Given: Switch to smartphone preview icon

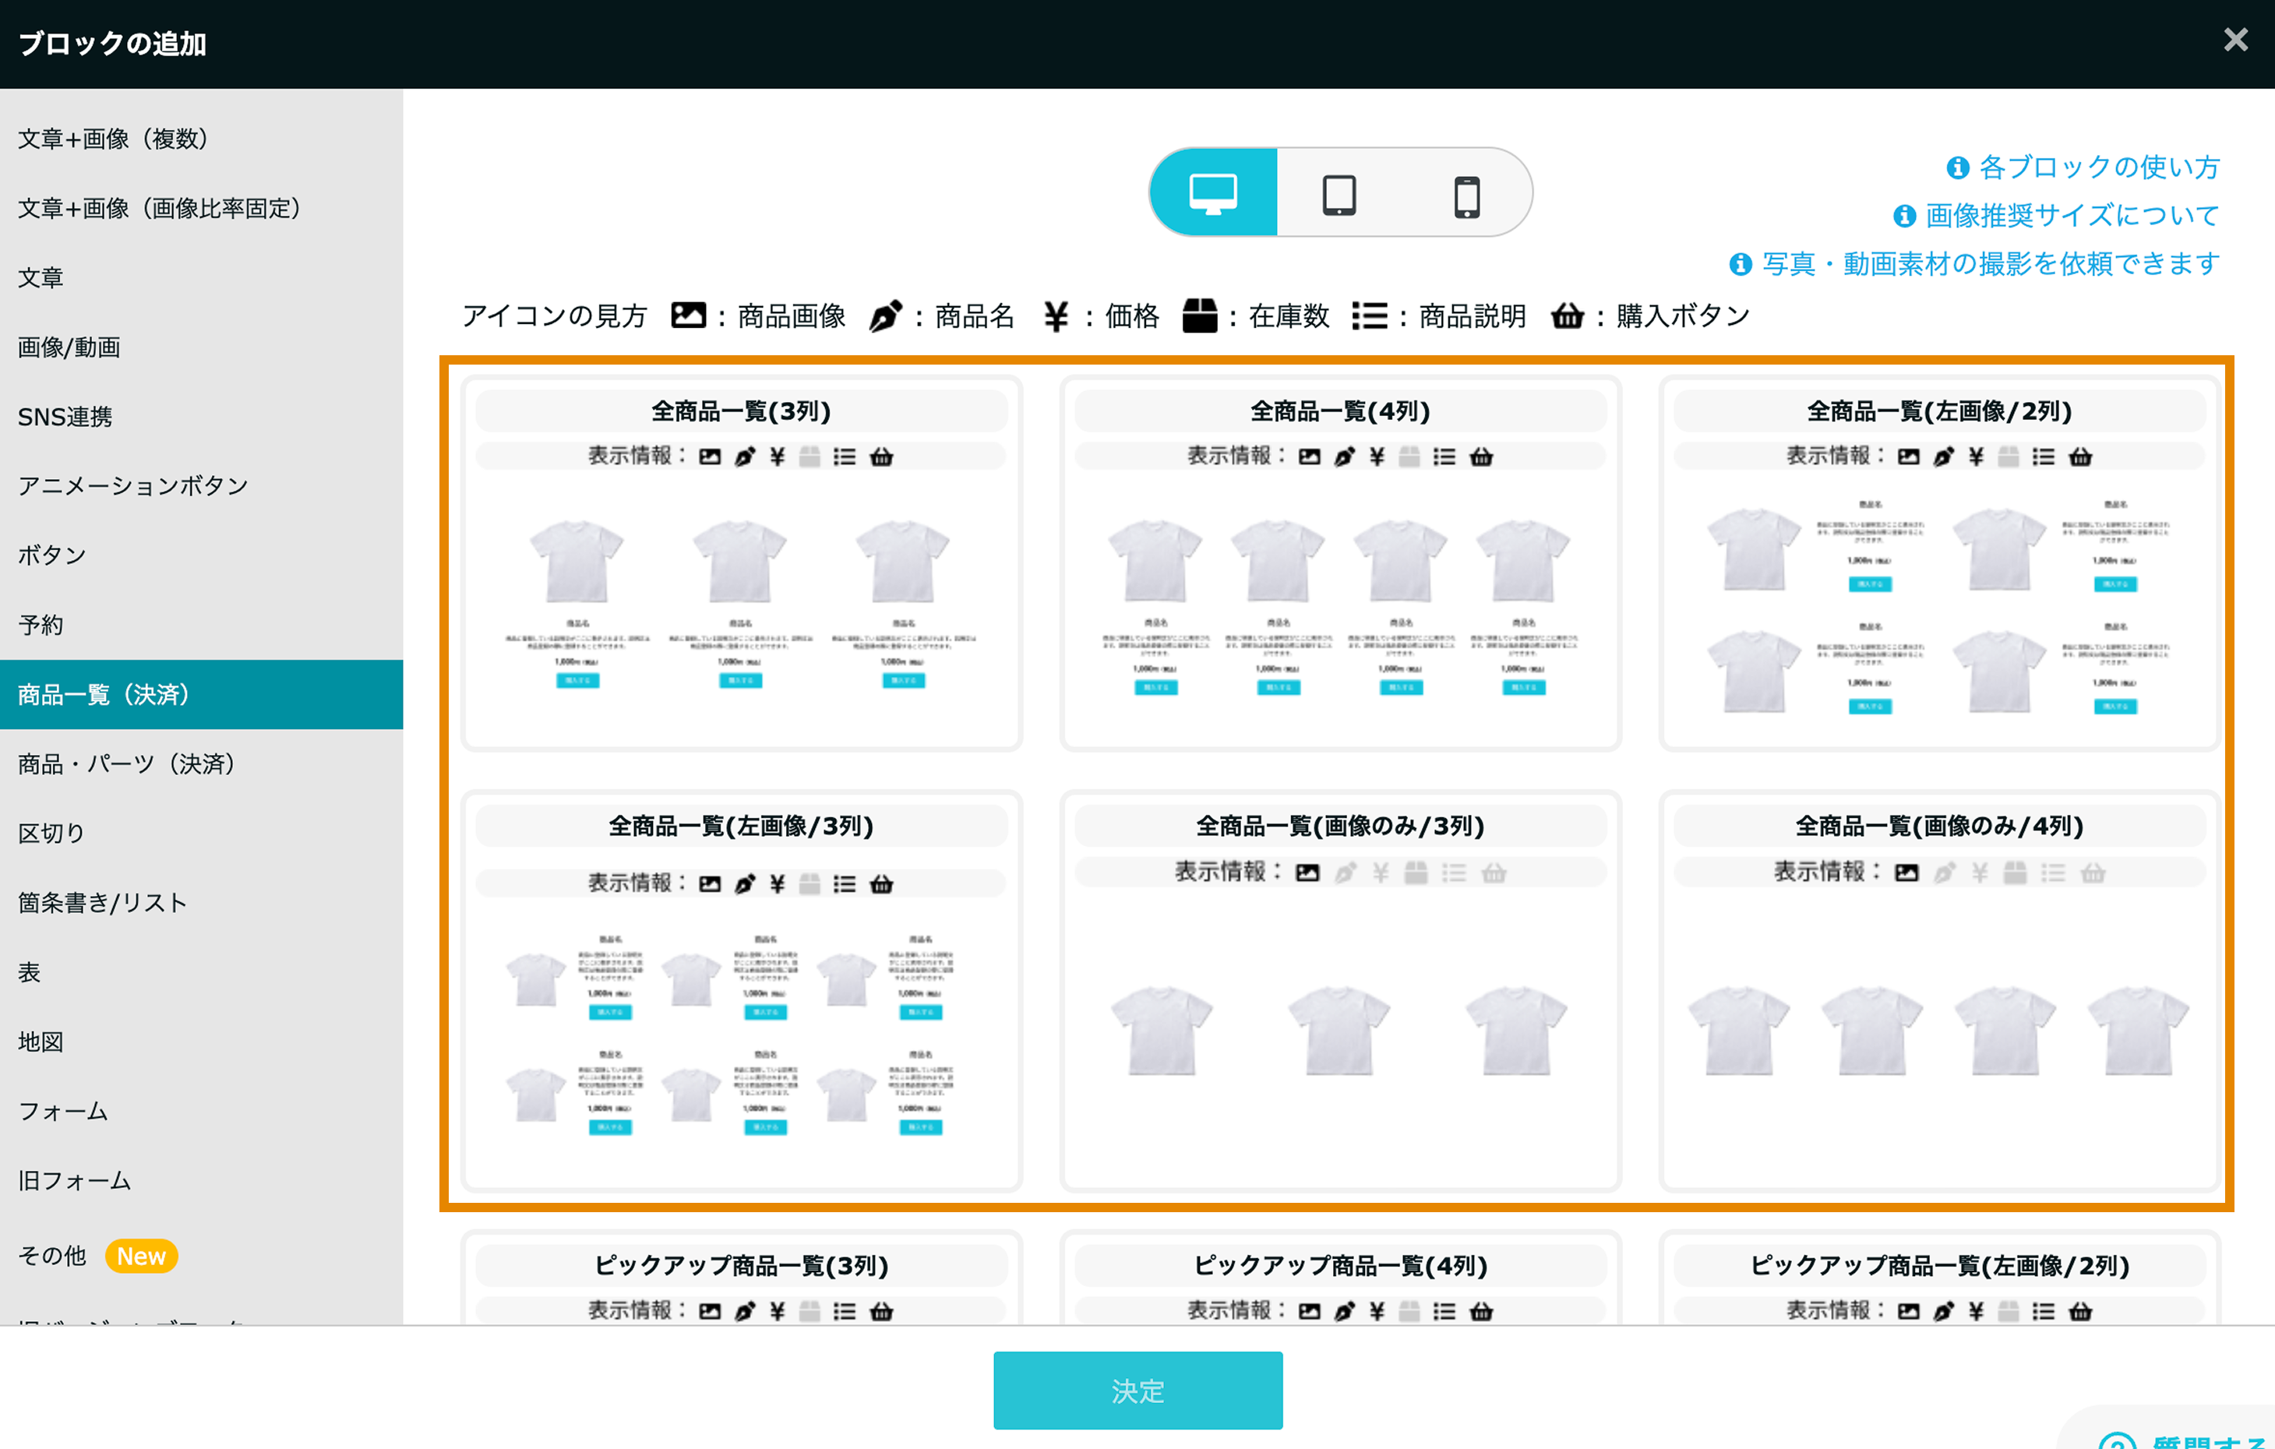Looking at the screenshot, I should (1466, 196).
